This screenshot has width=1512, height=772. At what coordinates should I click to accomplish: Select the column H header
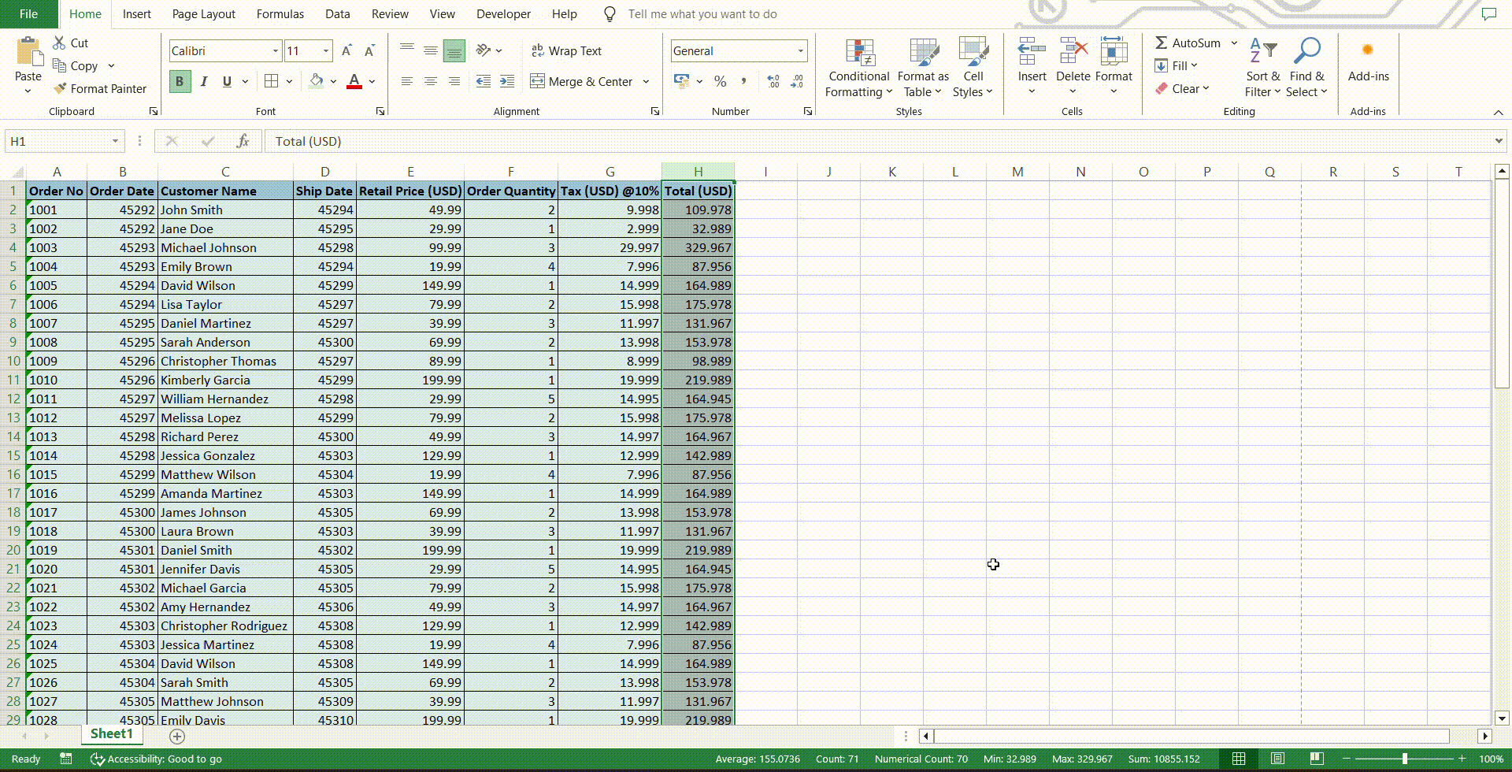pyautogui.click(x=698, y=171)
